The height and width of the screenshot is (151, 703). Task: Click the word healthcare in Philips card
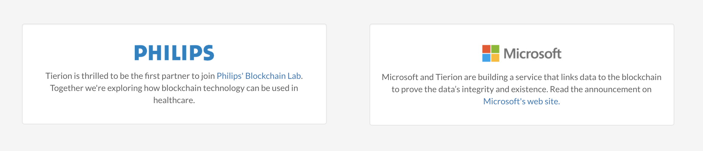[x=174, y=100]
